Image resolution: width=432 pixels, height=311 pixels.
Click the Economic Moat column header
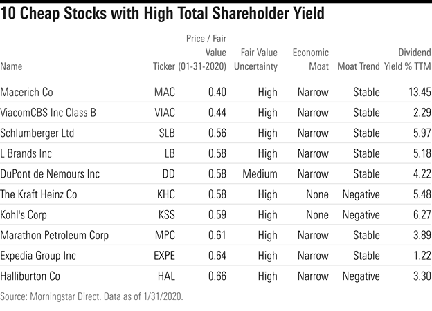(x=310, y=59)
